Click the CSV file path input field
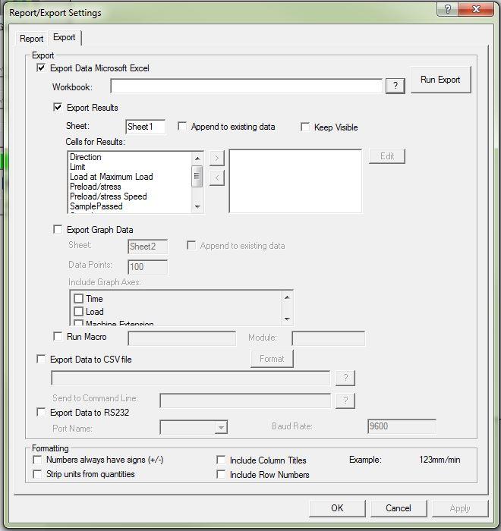Screen dimensions: 501x531 click(x=191, y=378)
